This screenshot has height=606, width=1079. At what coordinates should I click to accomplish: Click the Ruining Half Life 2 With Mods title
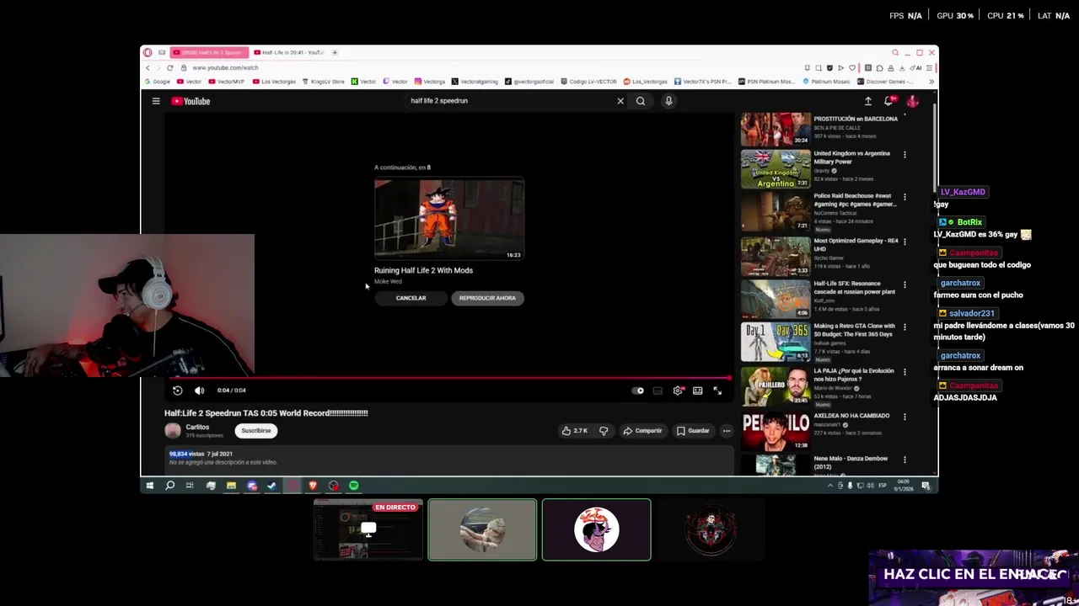click(423, 271)
